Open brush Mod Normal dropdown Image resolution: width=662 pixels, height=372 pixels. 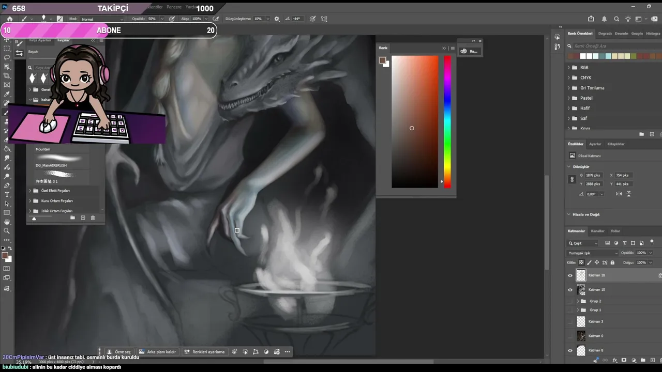pyautogui.click(x=102, y=19)
